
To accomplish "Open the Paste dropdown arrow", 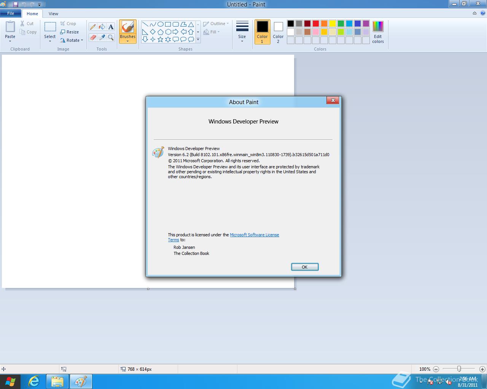I will [10, 41].
